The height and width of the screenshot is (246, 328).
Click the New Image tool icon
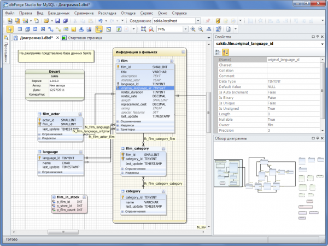(x=89, y=29)
